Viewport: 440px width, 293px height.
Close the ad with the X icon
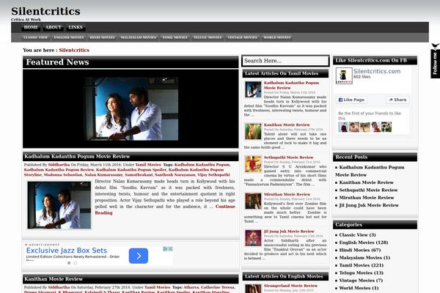click(x=170, y=249)
